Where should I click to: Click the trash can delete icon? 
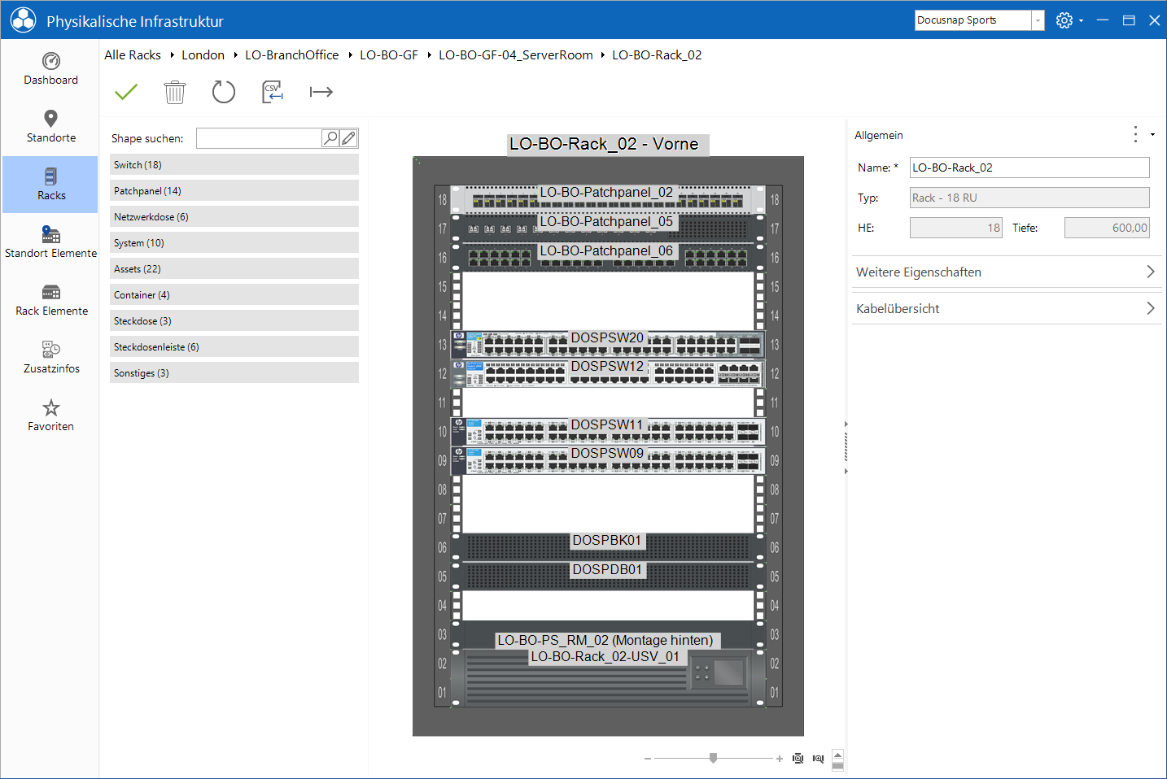(175, 92)
